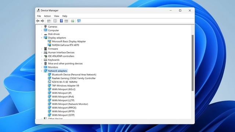Select WAN Miniport (PPTP)

tap(63, 111)
